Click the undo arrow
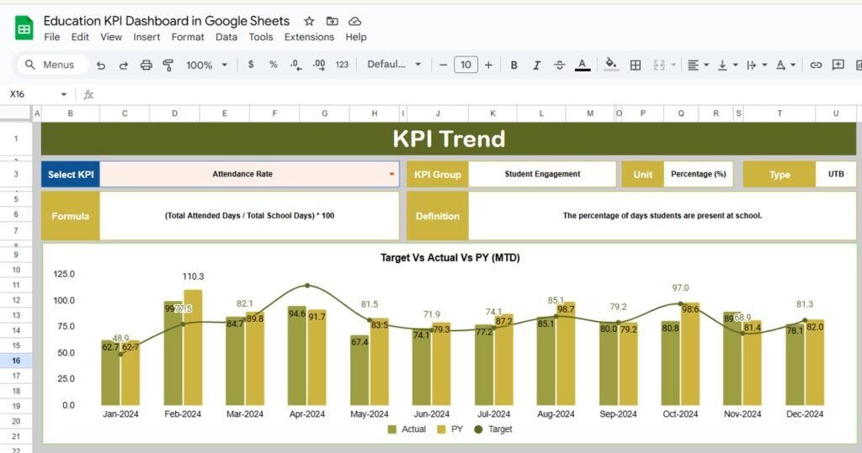 [101, 65]
